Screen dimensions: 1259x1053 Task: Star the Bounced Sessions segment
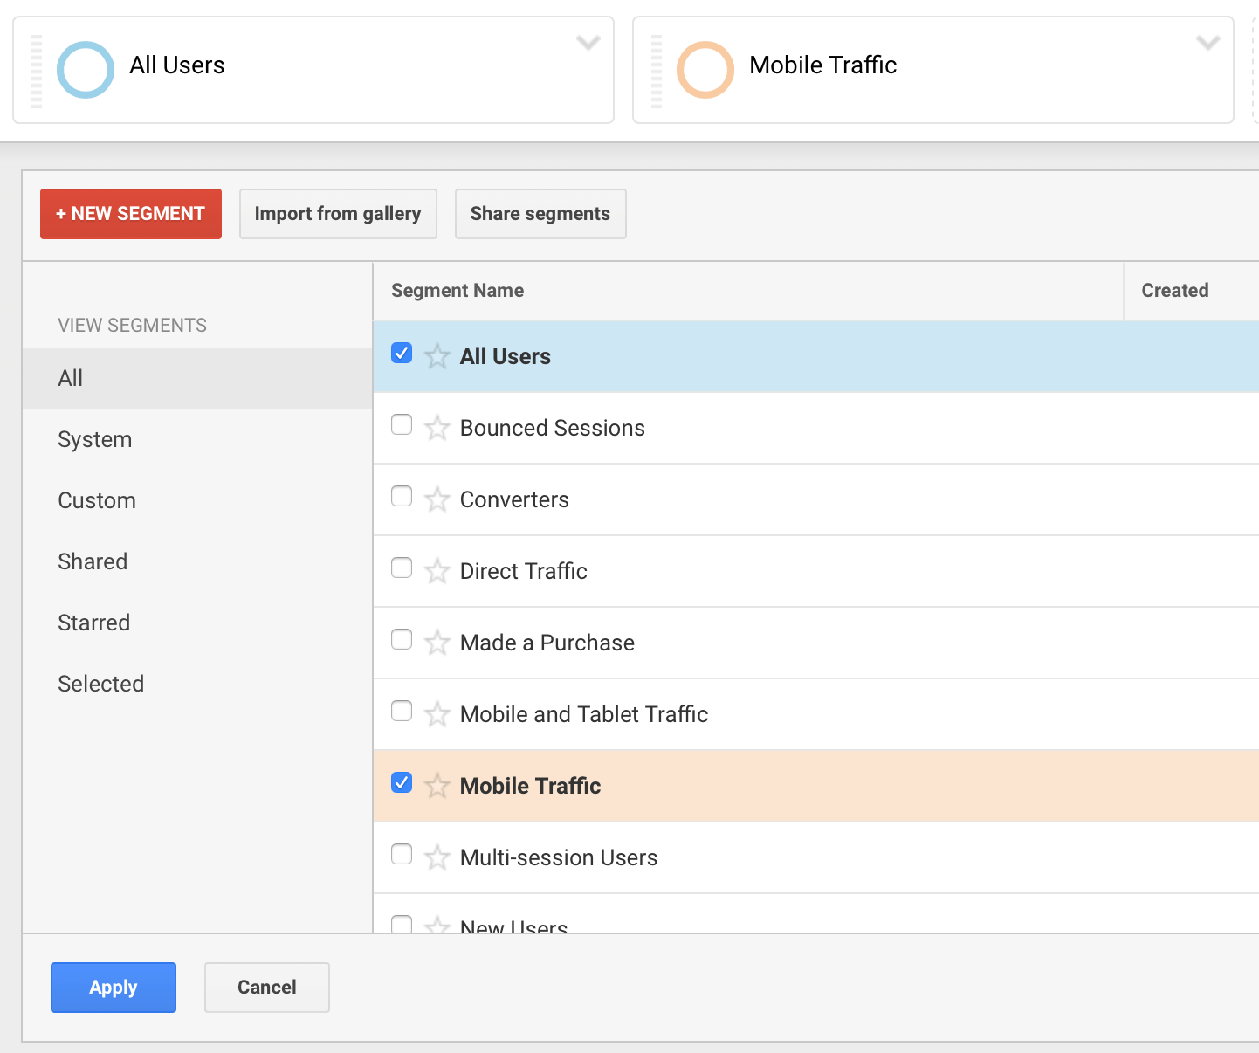pos(437,428)
